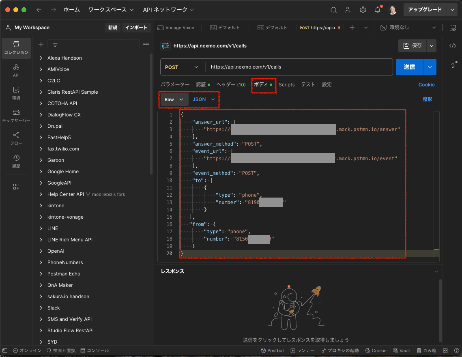Open a new request tab with plus
Viewport: 462px width, 357px height.
coord(352,28)
